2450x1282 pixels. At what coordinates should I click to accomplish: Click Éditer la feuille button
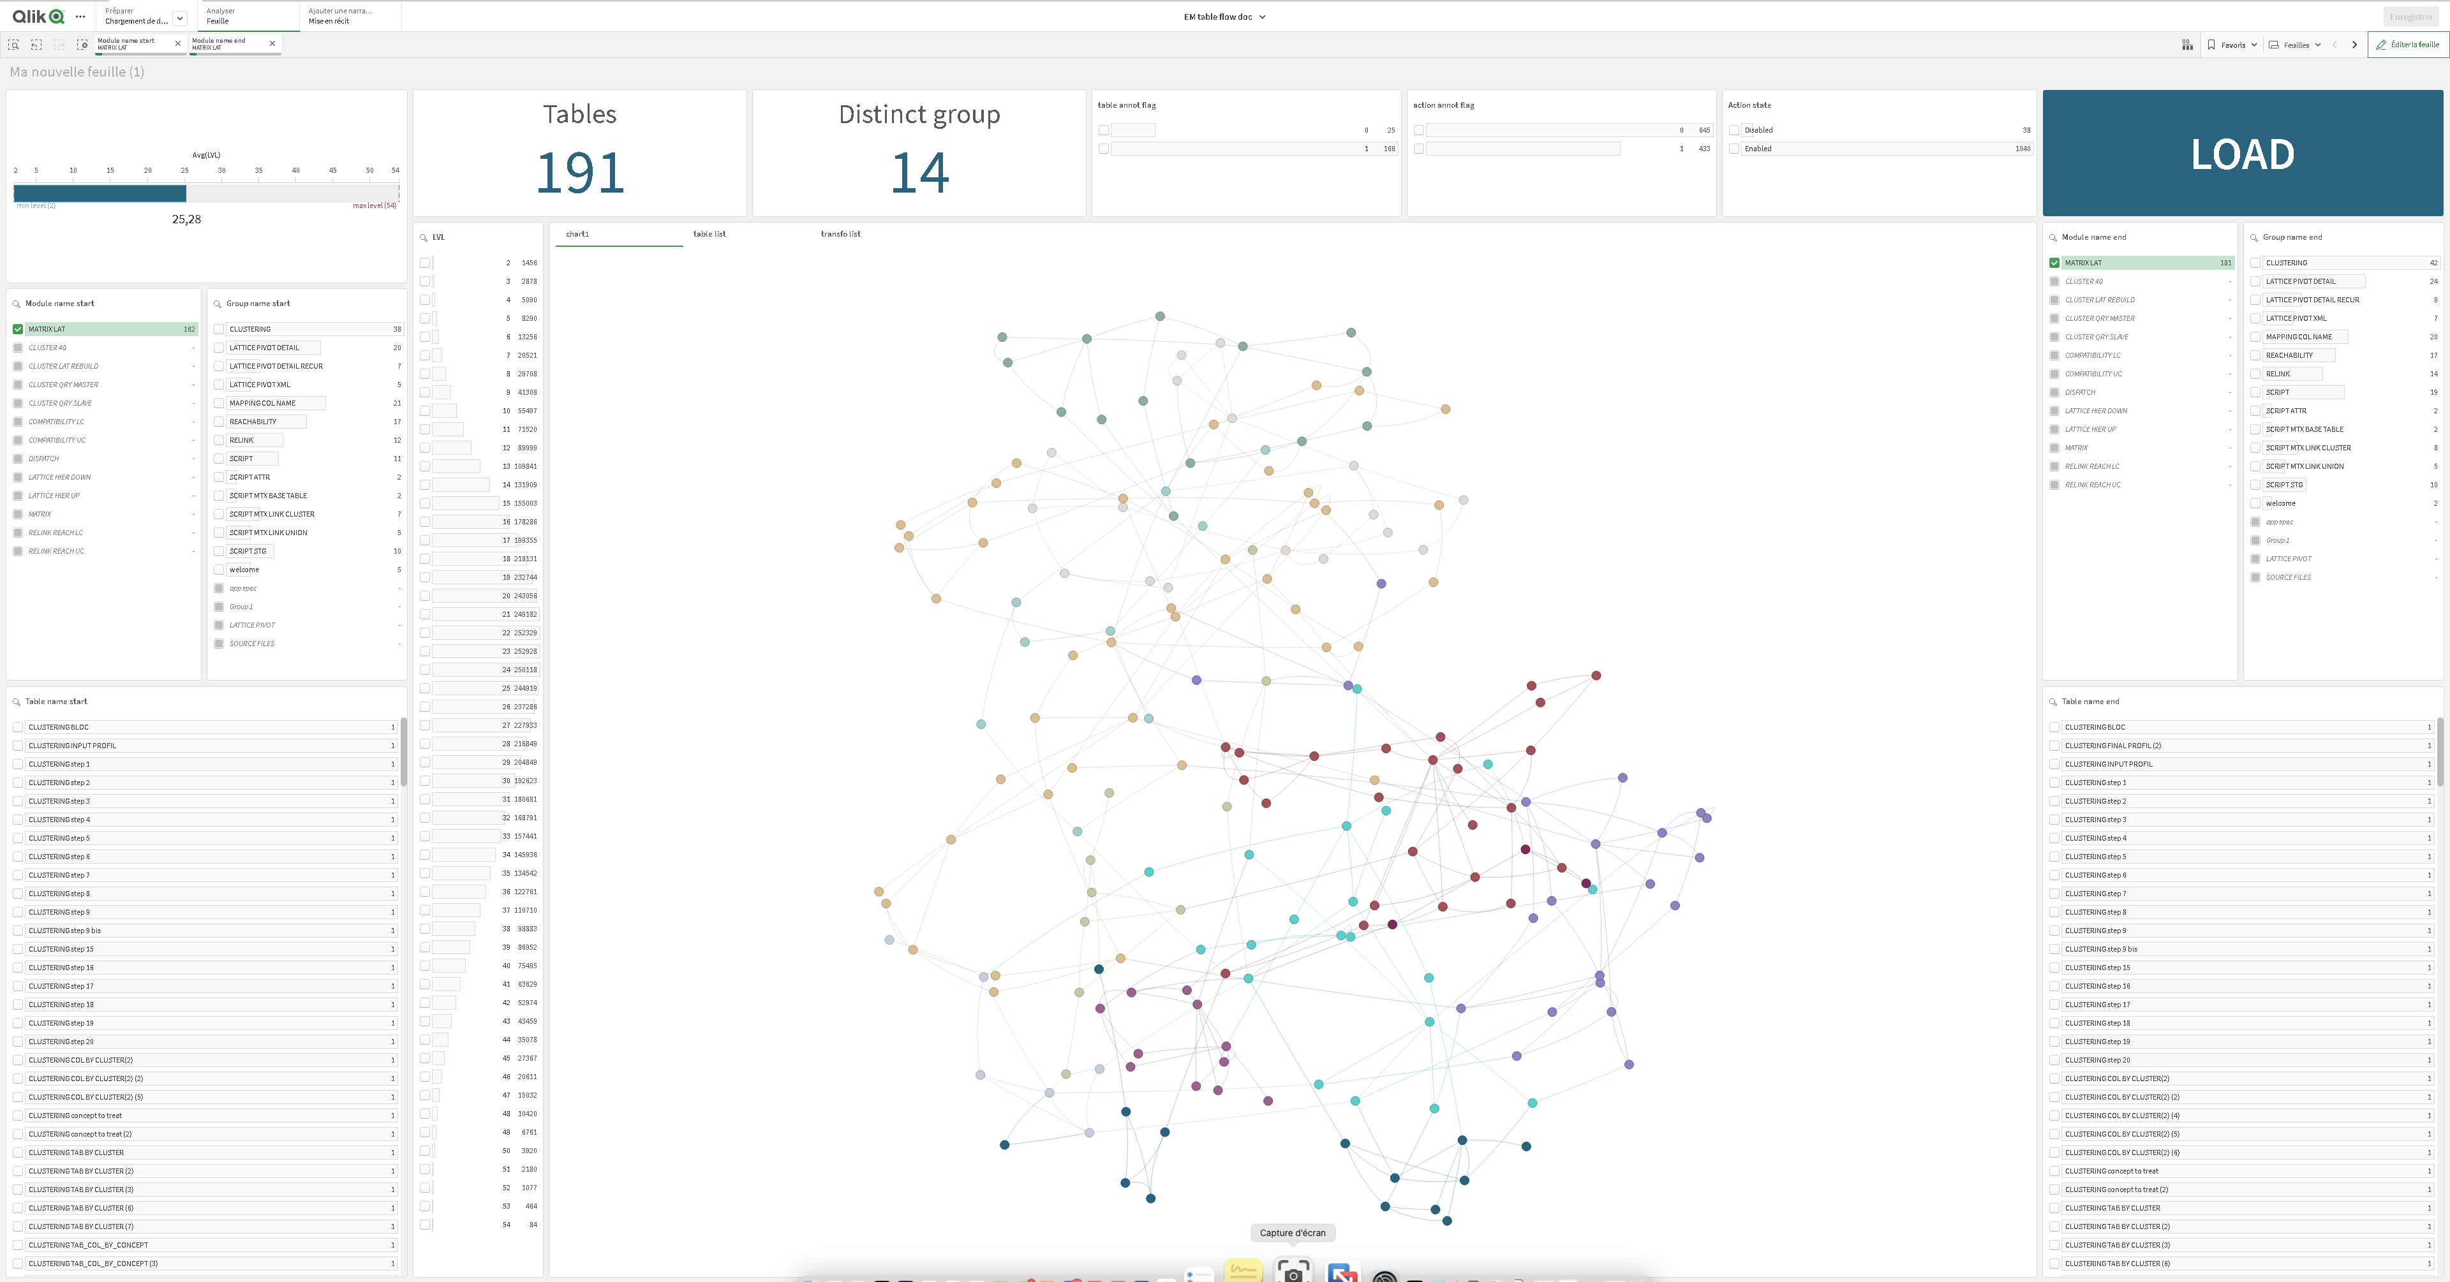[2408, 45]
